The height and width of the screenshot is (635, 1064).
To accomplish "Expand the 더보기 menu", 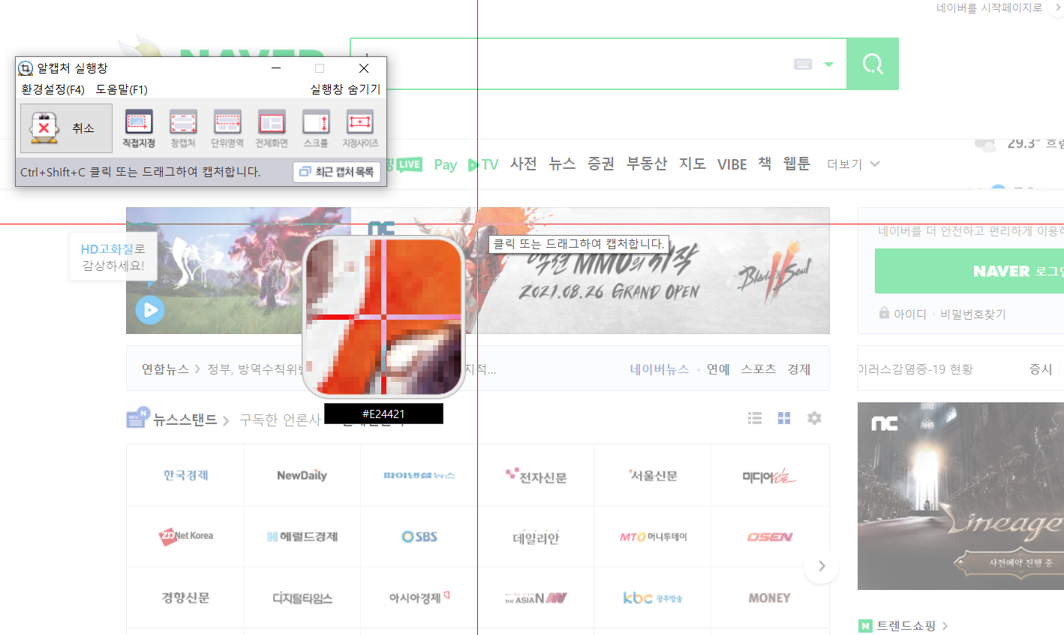I will [x=853, y=164].
